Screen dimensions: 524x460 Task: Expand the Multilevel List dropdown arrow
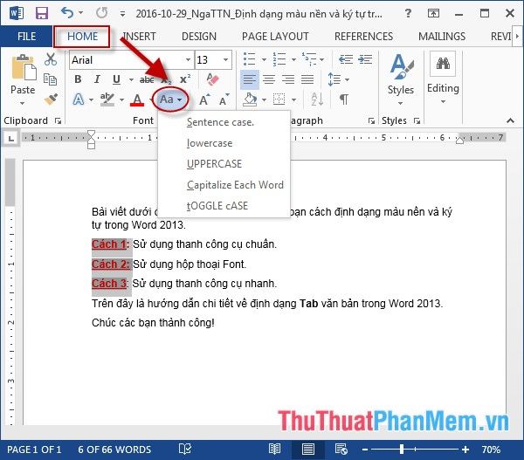pyautogui.click(x=321, y=60)
